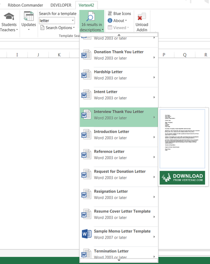
Task: Select column J header
Action: (x=38, y=55)
